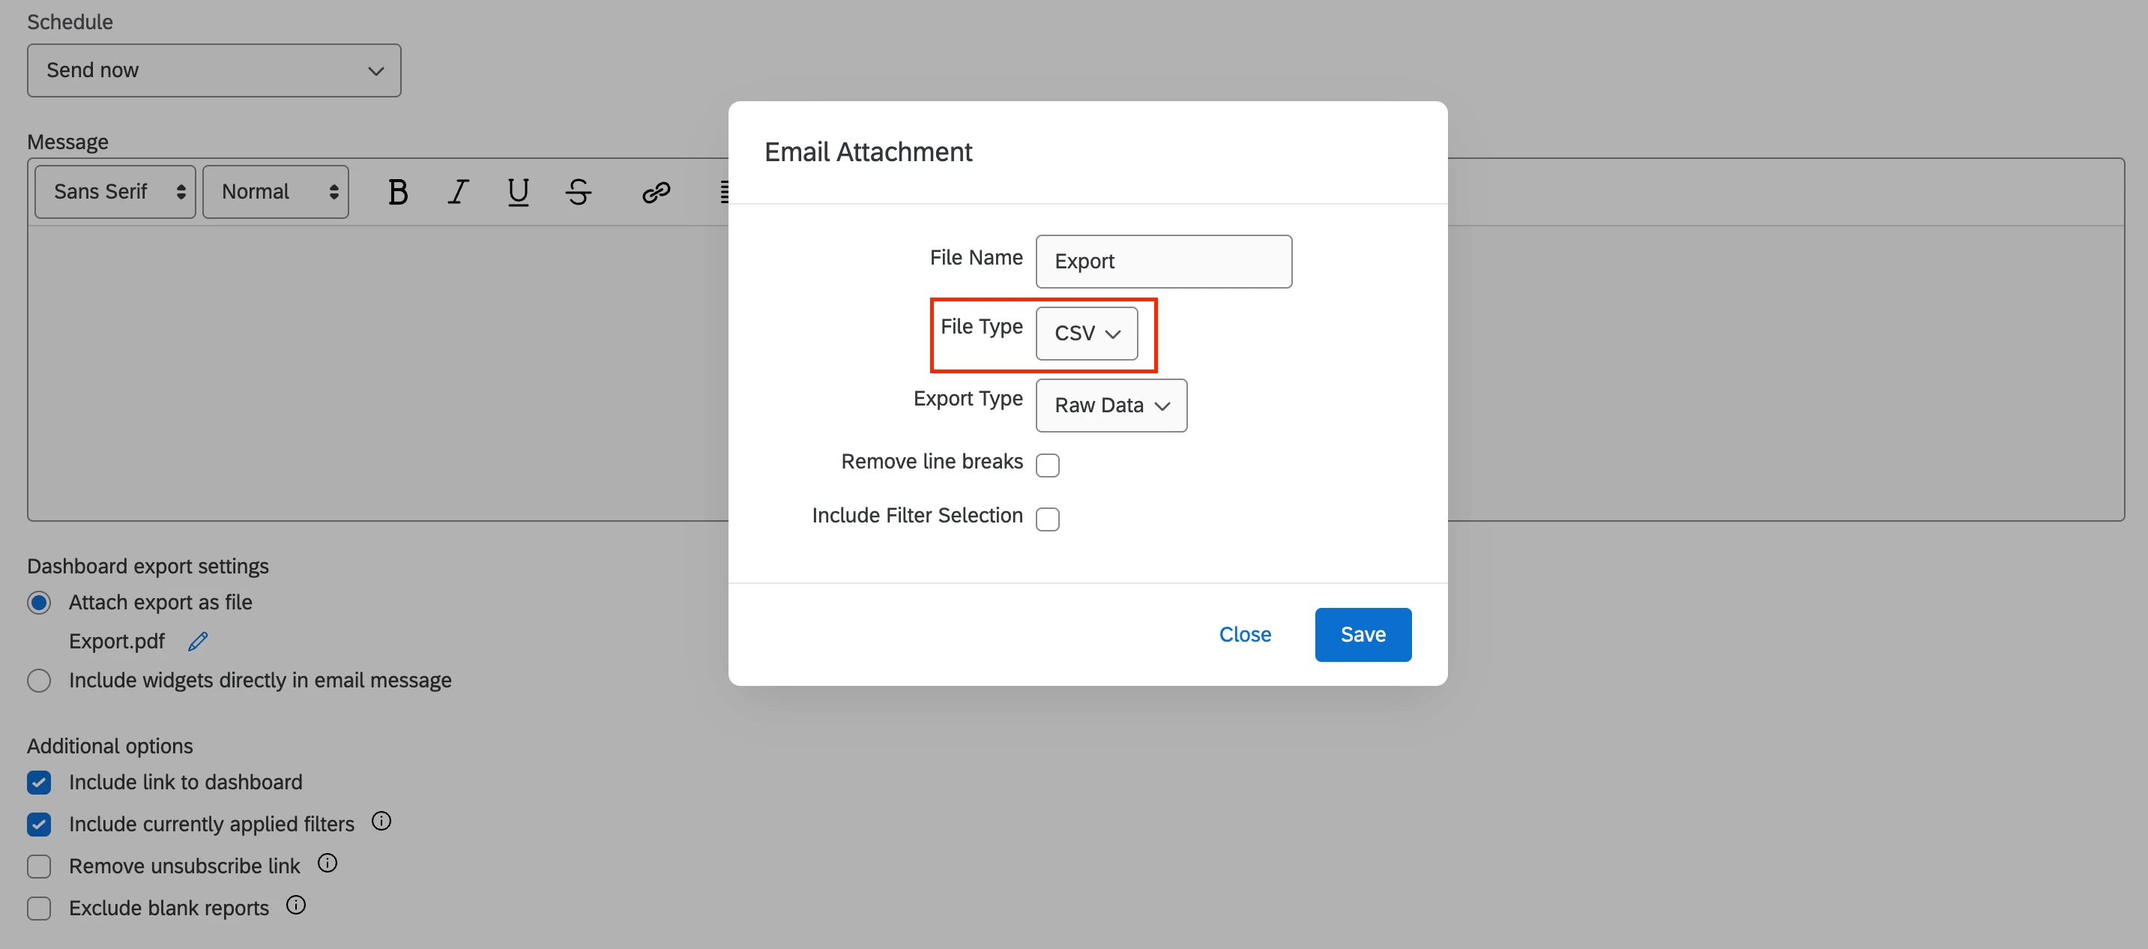Image resolution: width=2148 pixels, height=949 pixels.
Task: Click the File Name input field
Action: click(x=1163, y=262)
